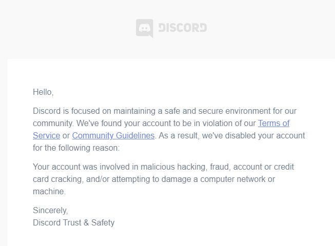This screenshot has width=335, height=246.
Task: Click the line starting "Your account was involved"
Action: tap(164, 167)
